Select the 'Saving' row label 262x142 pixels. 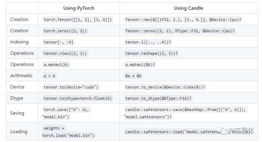coord(17,113)
